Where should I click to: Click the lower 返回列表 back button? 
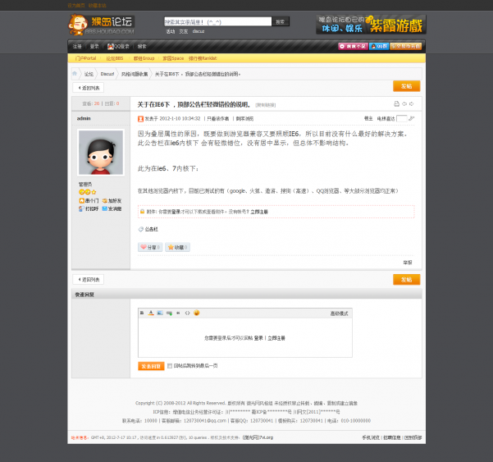click(89, 280)
